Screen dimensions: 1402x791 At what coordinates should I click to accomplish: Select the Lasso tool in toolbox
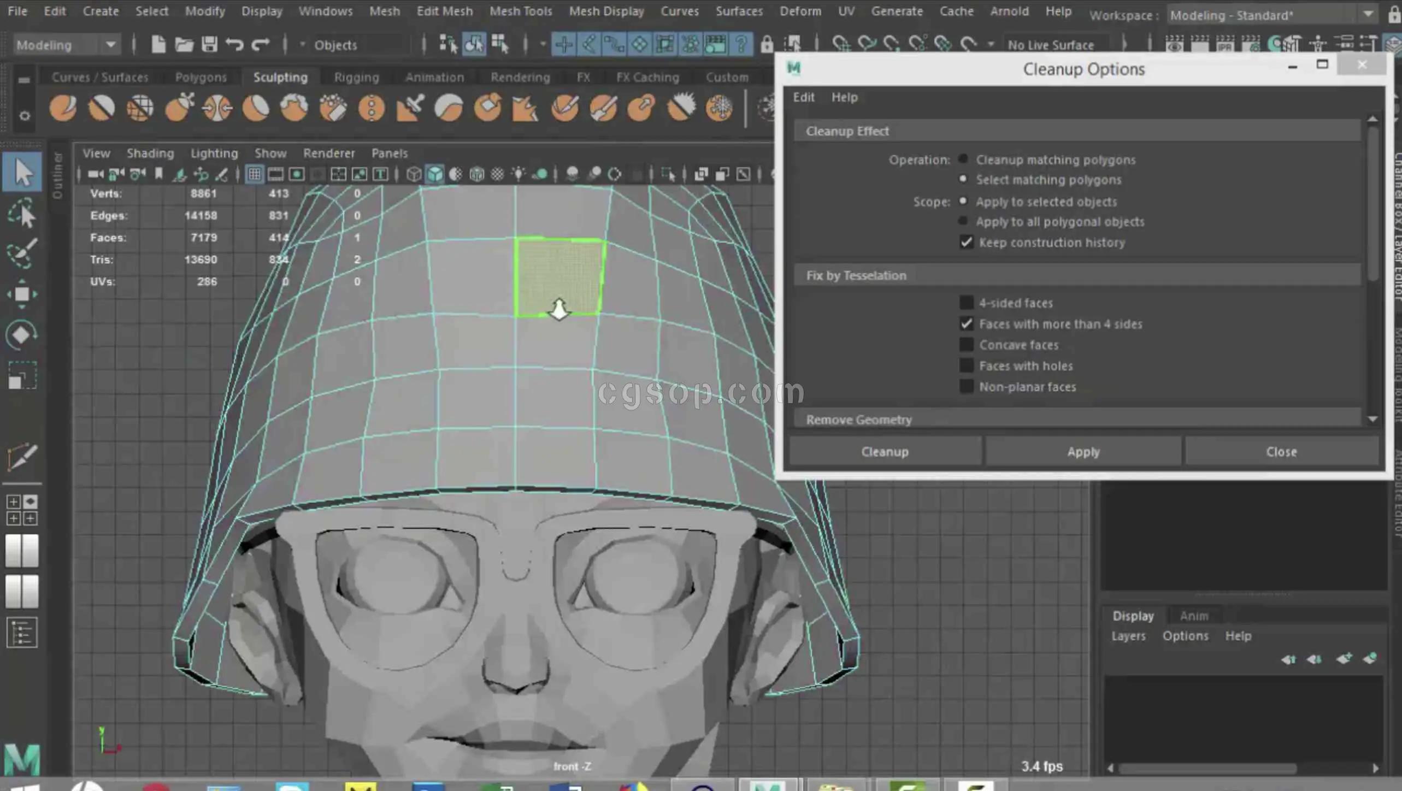point(22,214)
